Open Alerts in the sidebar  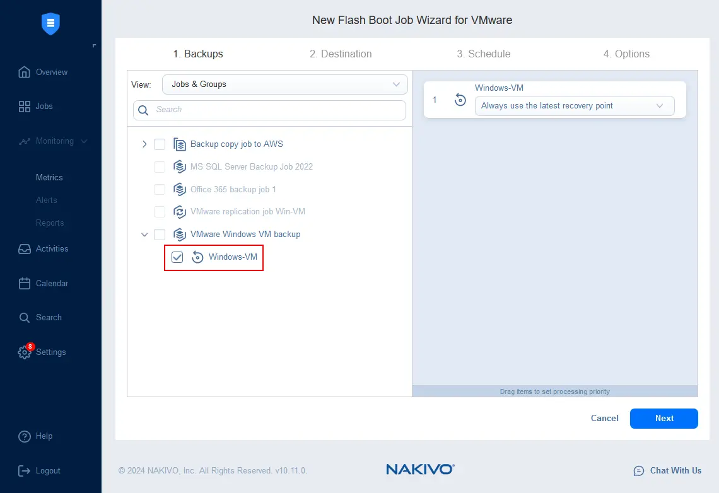[x=46, y=200]
